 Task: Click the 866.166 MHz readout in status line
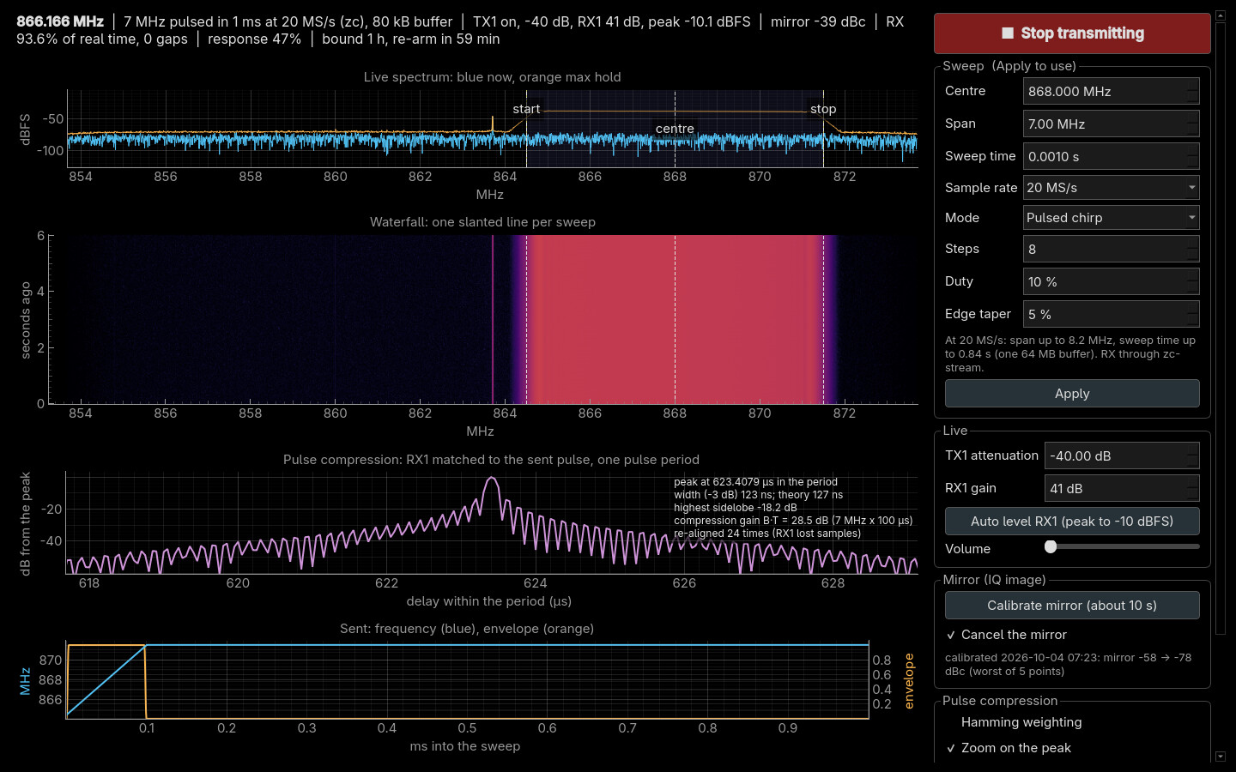pos(60,21)
